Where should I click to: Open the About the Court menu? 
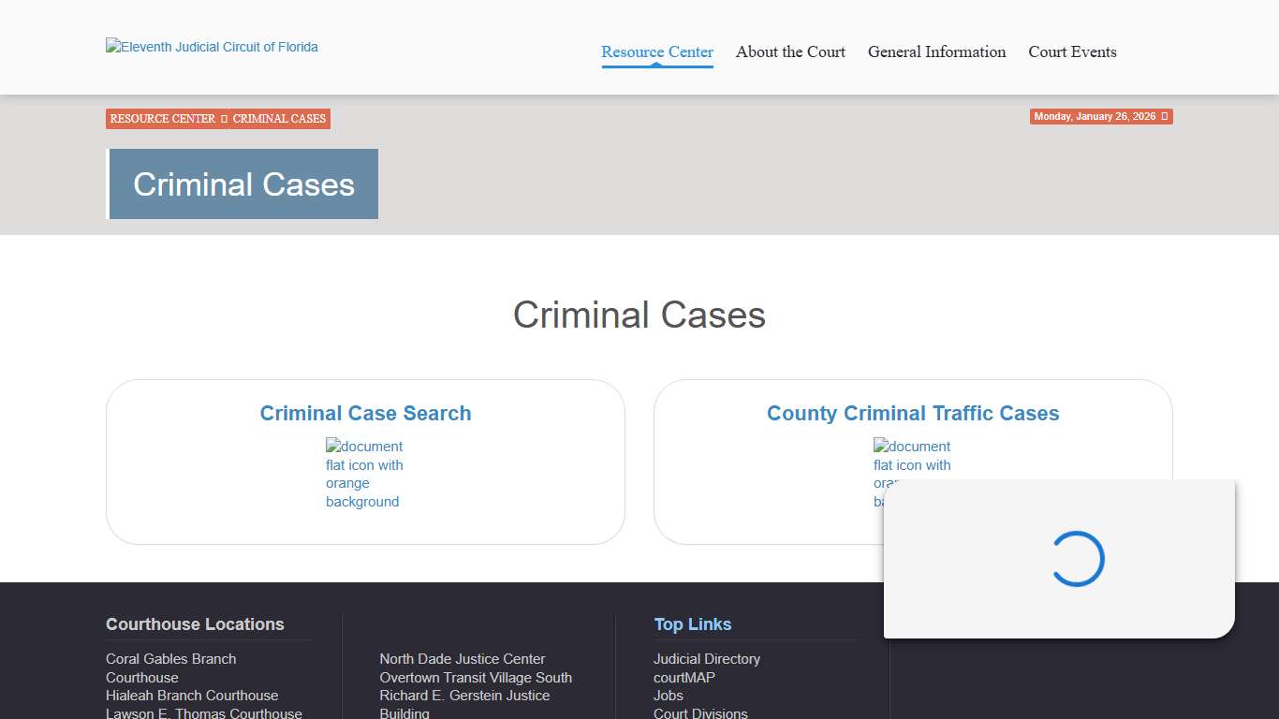click(789, 52)
